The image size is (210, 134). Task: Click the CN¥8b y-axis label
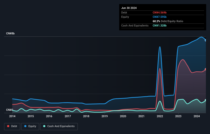[10, 33]
